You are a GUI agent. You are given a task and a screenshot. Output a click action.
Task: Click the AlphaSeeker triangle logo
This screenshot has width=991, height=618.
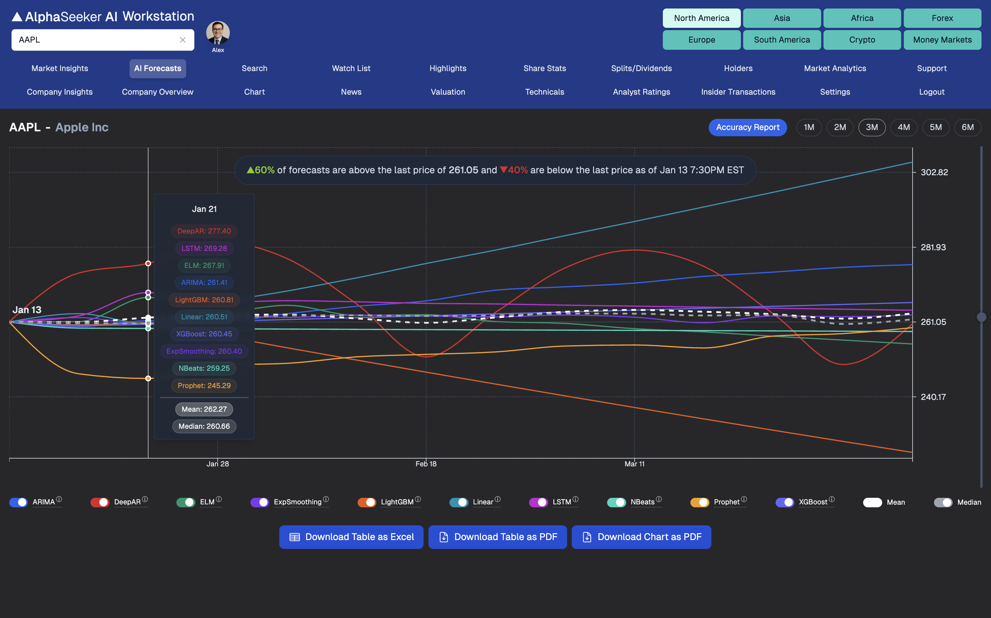point(16,16)
